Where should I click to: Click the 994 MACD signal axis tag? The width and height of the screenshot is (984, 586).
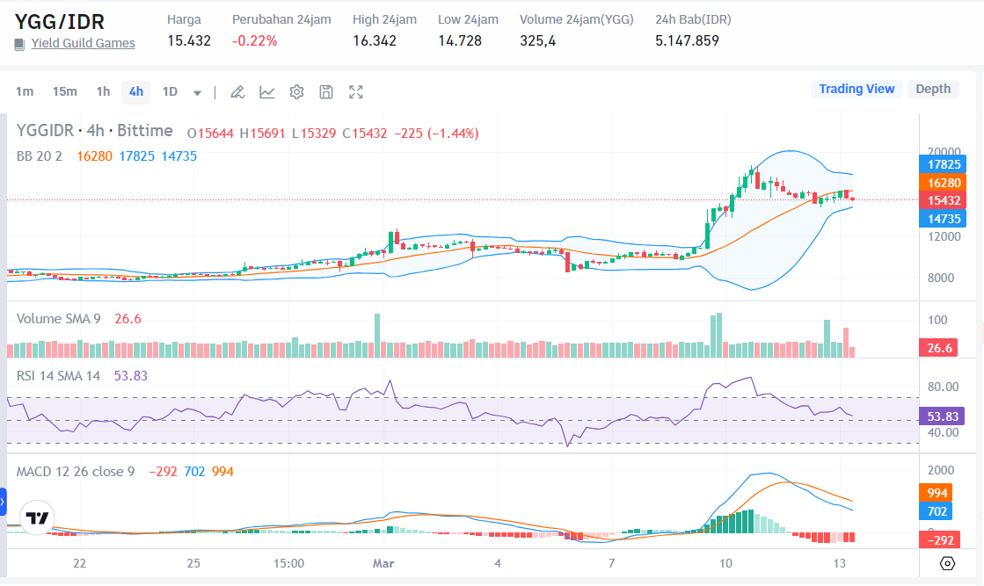937,493
